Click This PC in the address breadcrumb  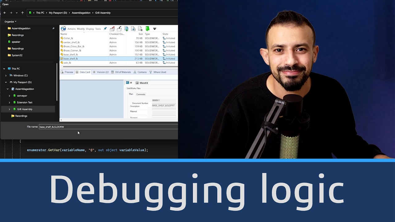pyautogui.click(x=40, y=13)
